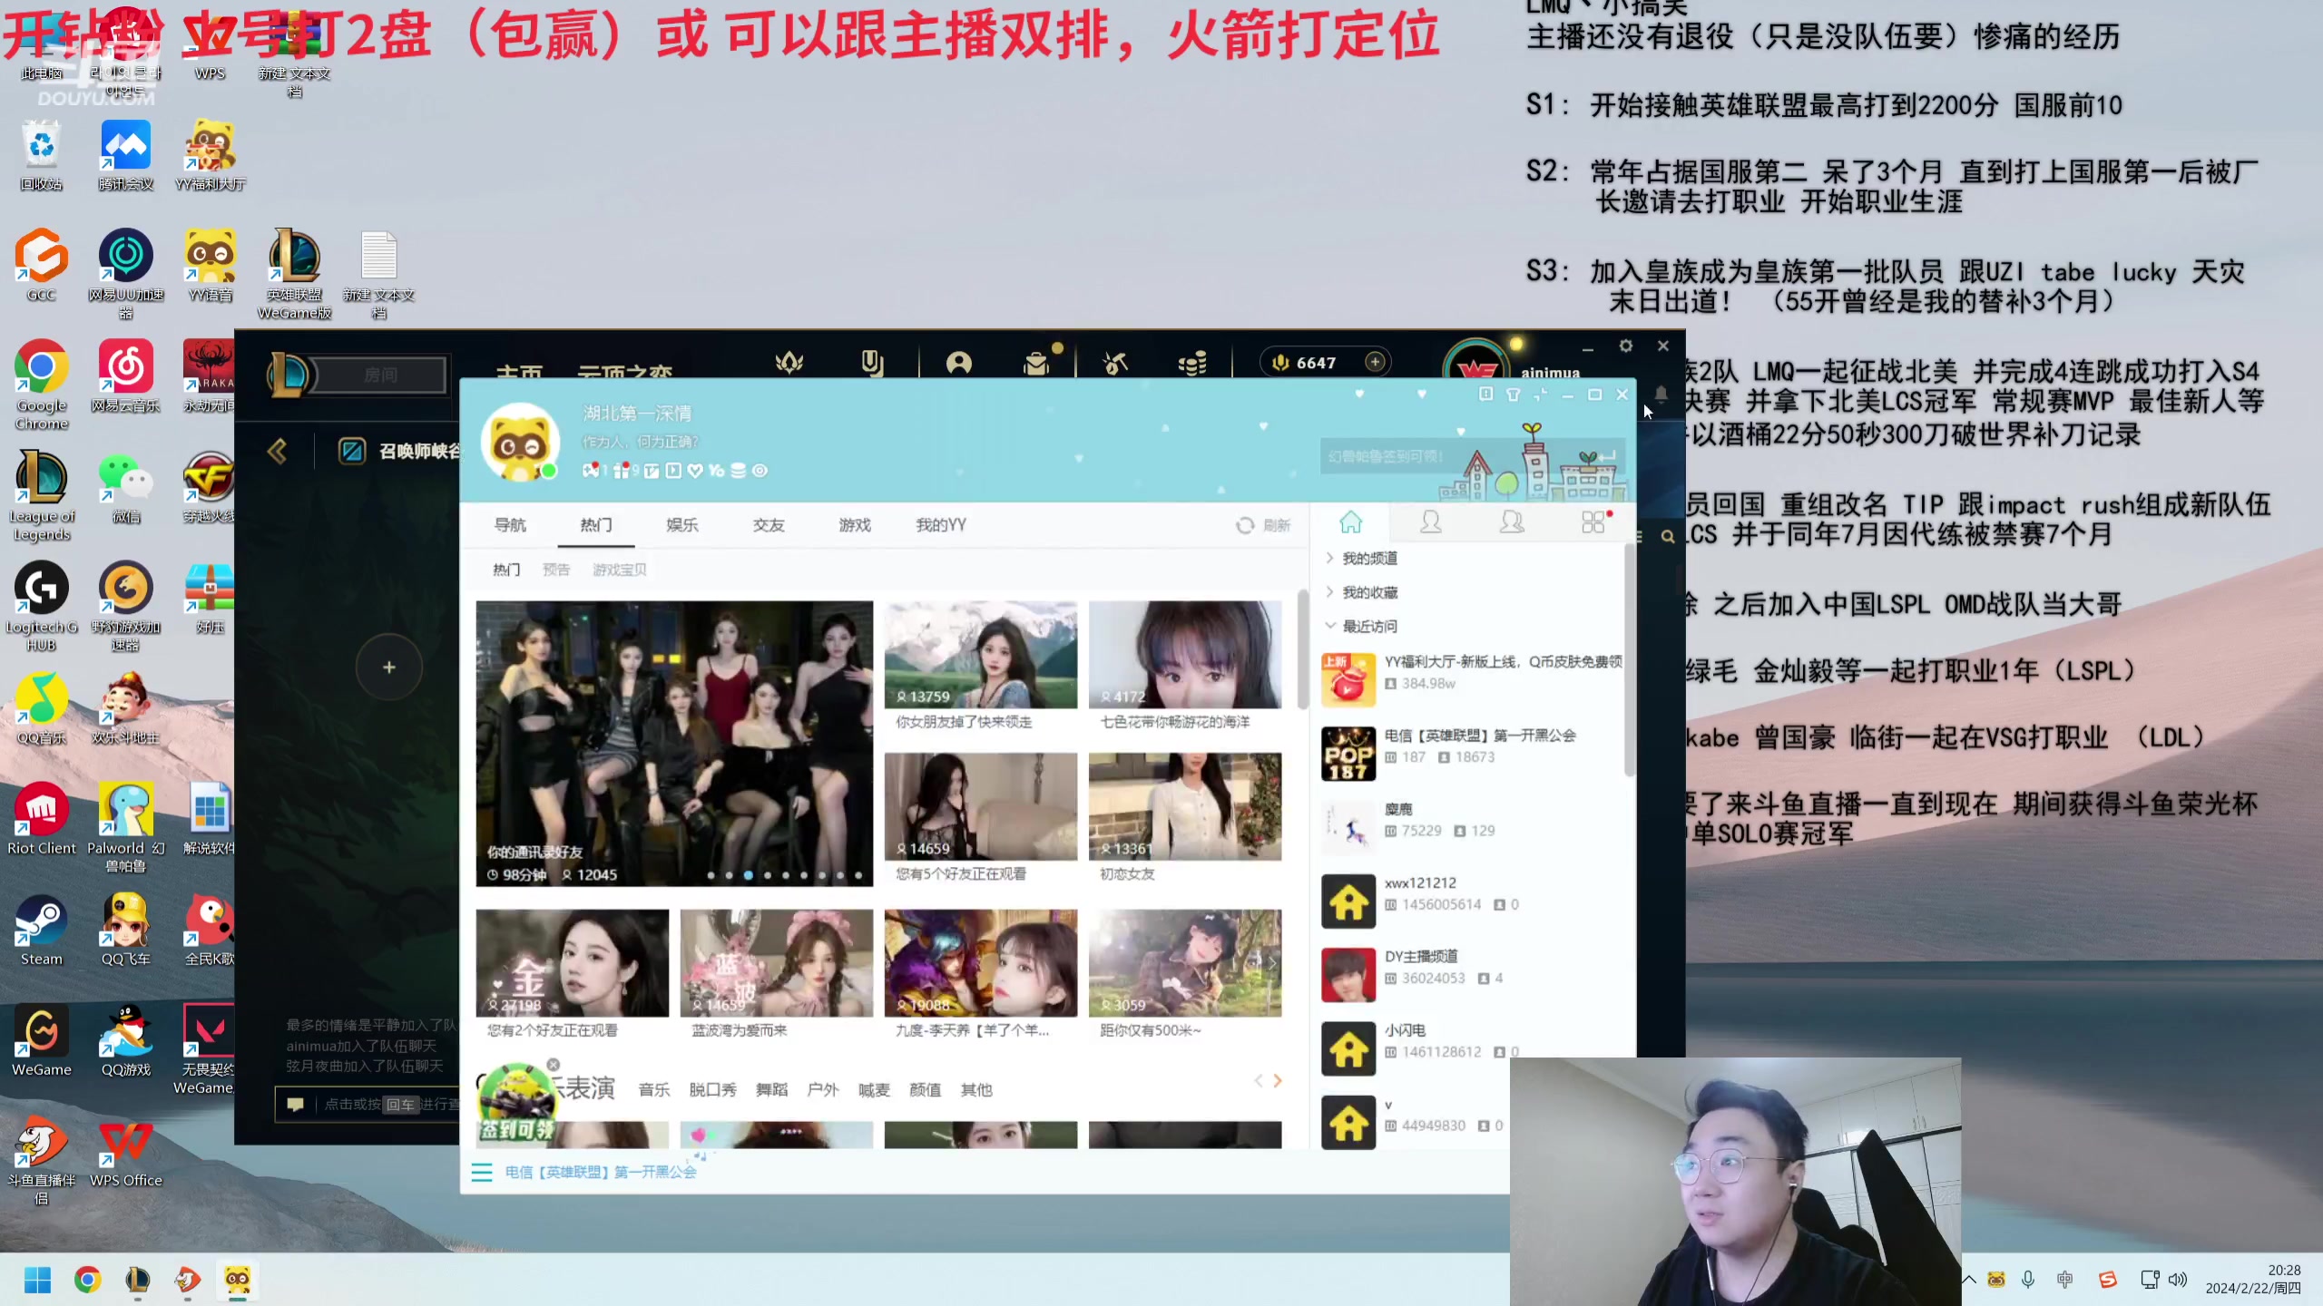Select 脱口秀 category link

712,1089
